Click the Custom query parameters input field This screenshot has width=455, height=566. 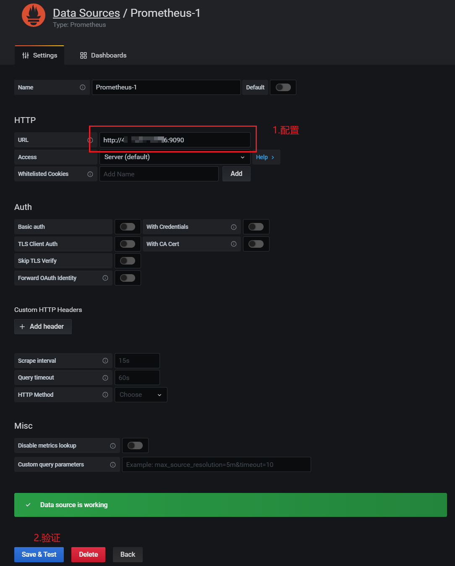tap(217, 464)
